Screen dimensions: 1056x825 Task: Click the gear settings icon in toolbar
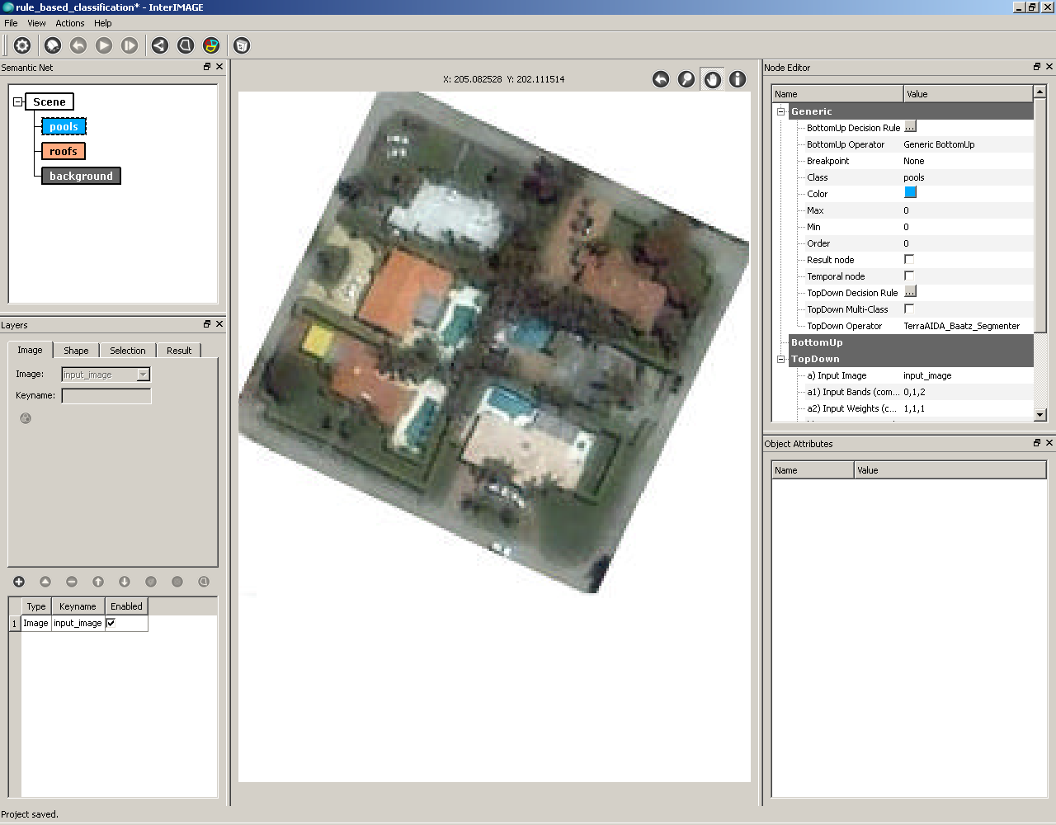[x=22, y=45]
